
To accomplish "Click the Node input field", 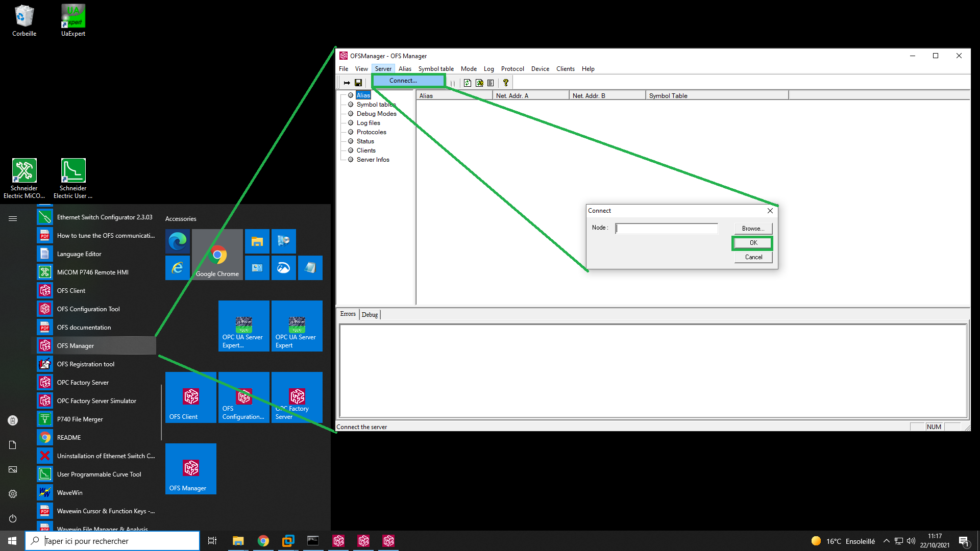I will pyautogui.click(x=667, y=229).
